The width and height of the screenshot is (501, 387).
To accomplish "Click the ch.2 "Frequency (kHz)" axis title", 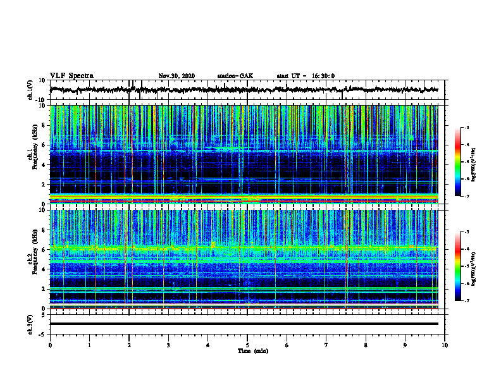I will [x=35, y=252].
